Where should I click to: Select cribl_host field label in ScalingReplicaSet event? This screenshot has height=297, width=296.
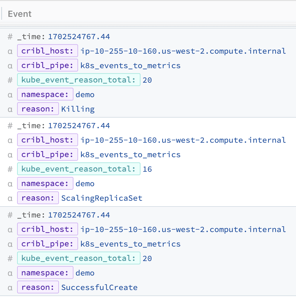coord(47,140)
